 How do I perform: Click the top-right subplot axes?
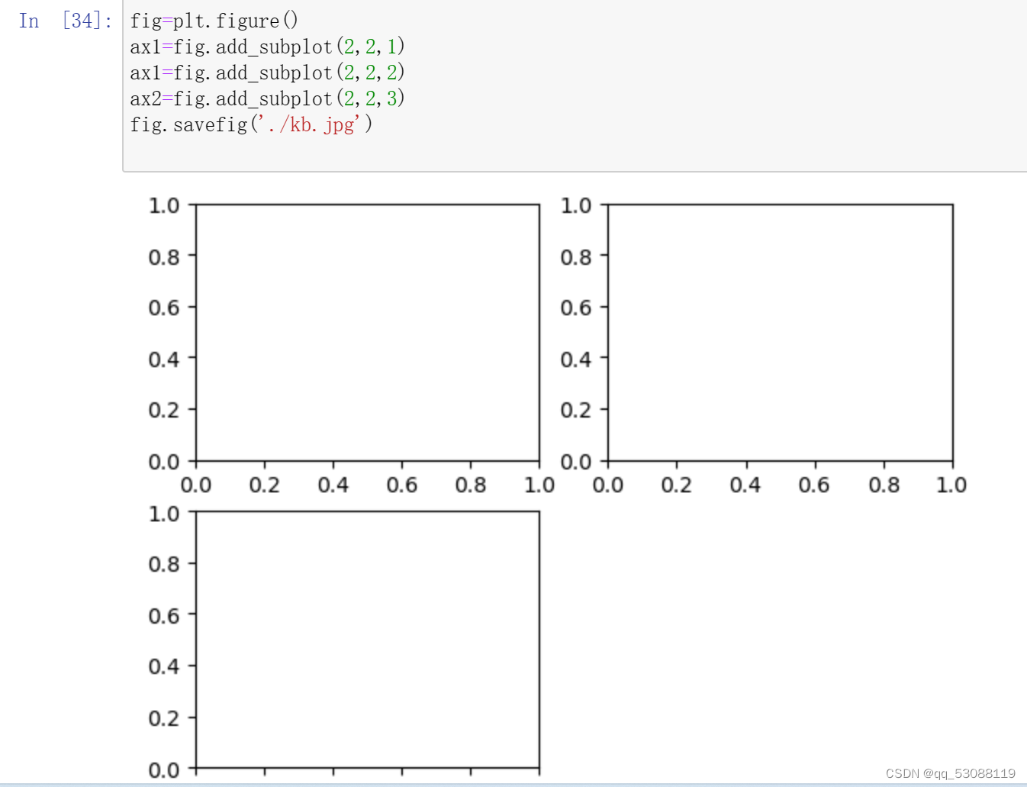(781, 333)
